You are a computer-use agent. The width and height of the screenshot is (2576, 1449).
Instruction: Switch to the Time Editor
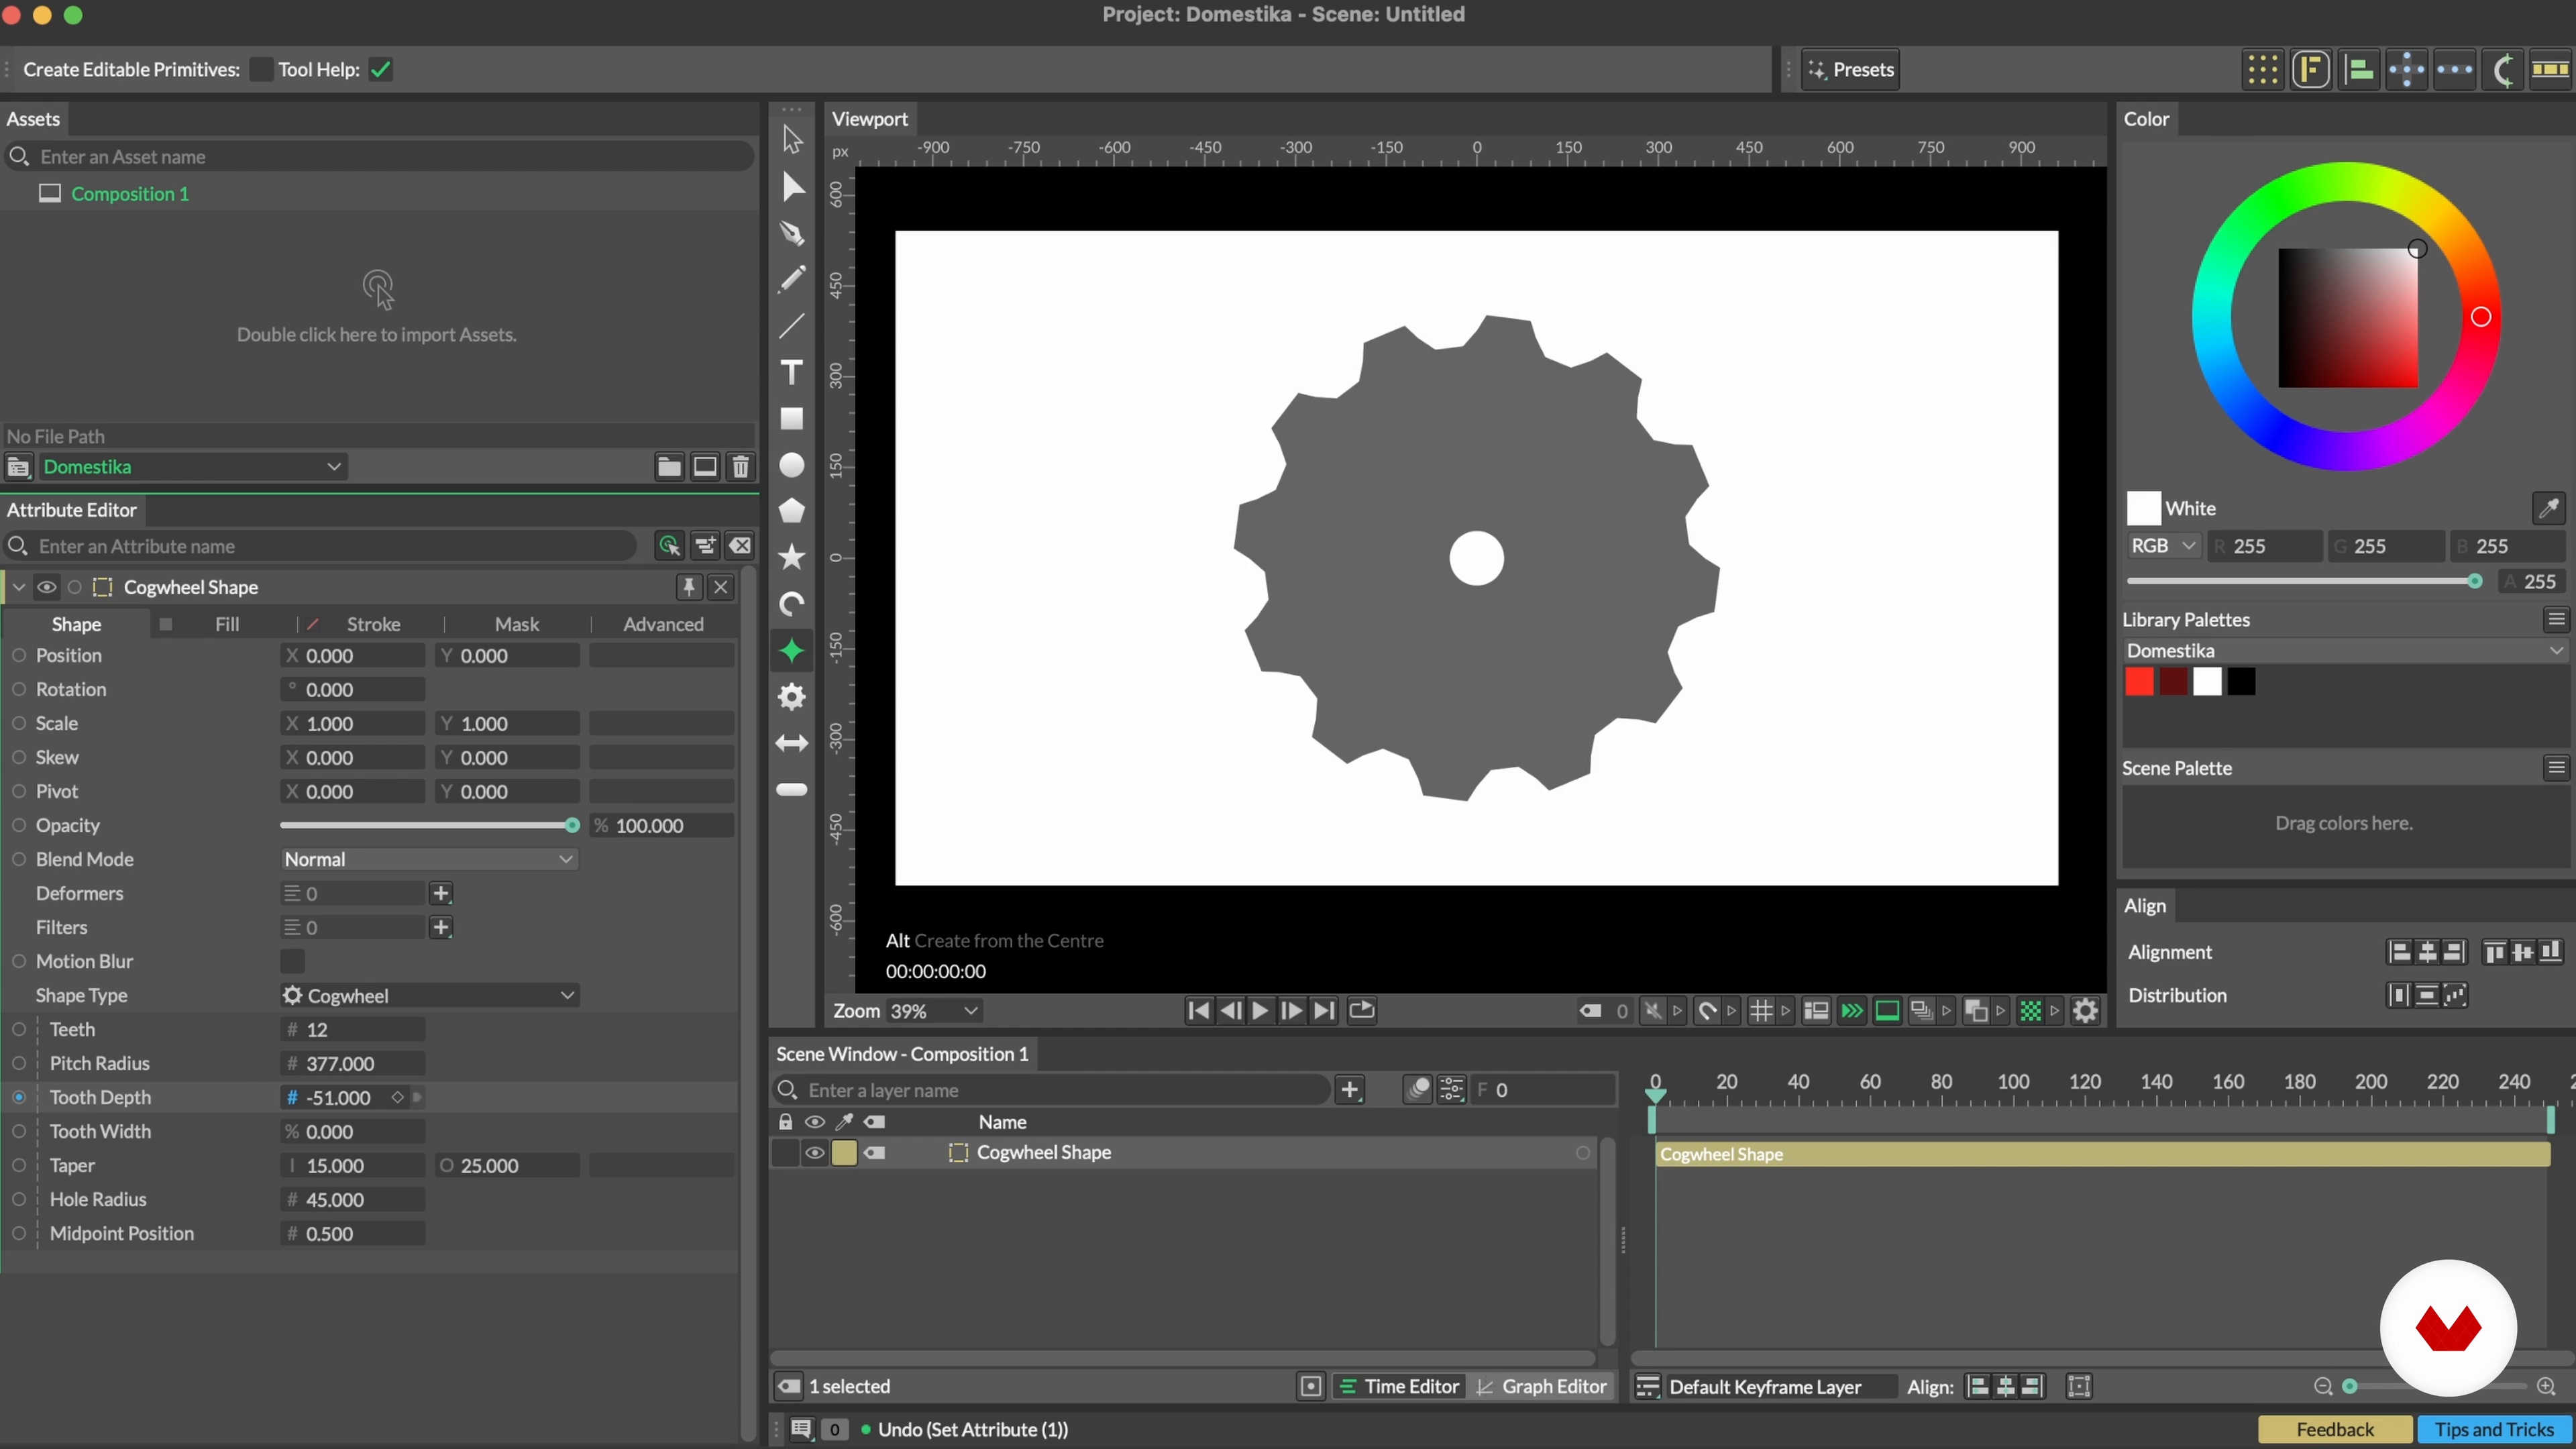(x=1399, y=1387)
